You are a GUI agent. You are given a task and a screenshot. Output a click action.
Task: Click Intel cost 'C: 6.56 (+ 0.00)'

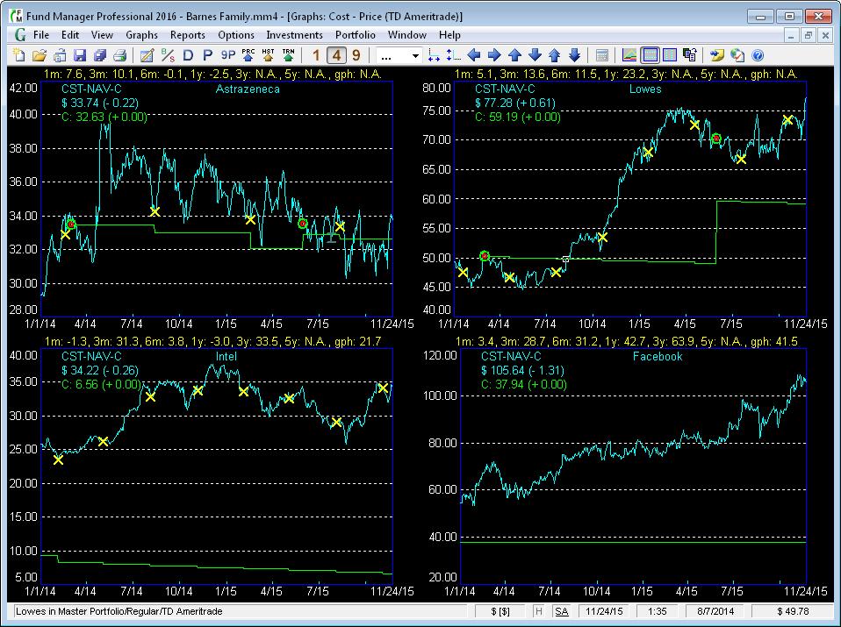coord(101,384)
